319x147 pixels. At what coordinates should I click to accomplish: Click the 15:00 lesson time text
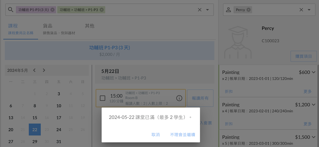pos(116,96)
